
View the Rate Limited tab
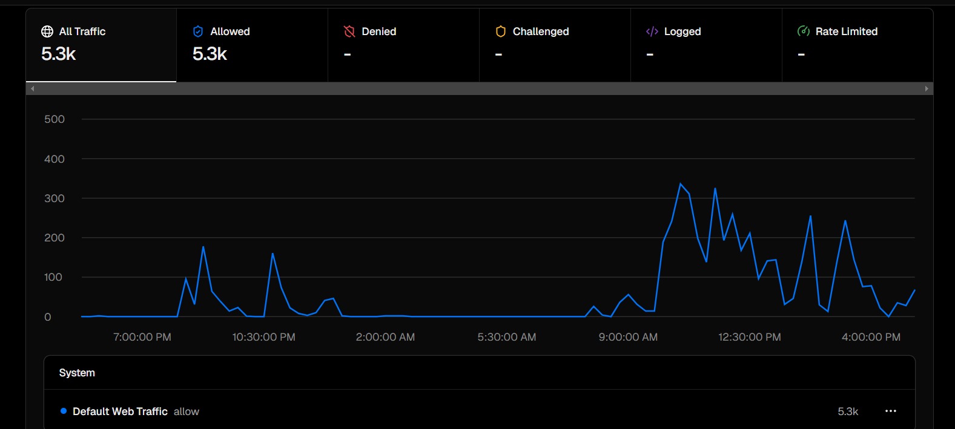coord(858,45)
